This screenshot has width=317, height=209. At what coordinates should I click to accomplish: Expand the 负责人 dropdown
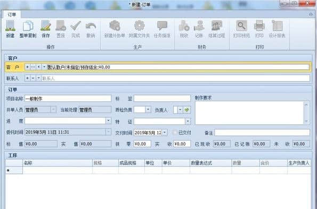click(x=180, y=110)
